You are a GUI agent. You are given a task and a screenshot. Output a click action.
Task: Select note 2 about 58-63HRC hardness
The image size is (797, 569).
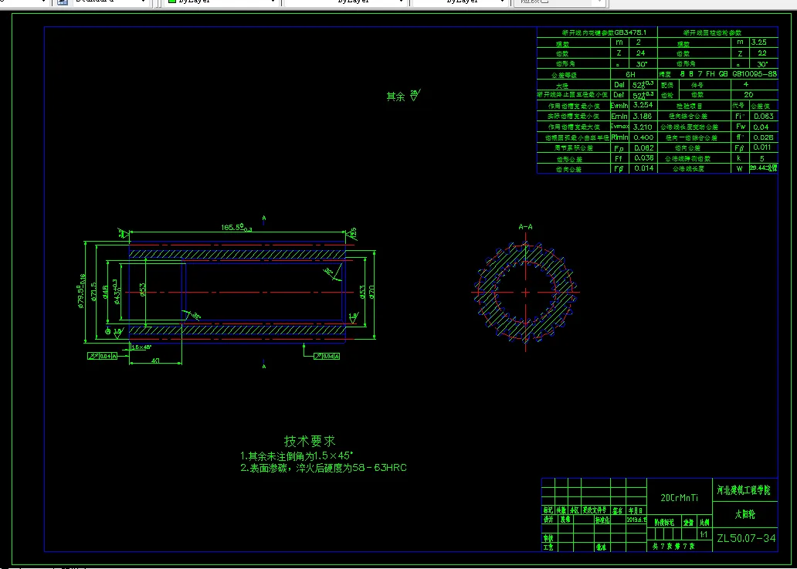tap(324, 468)
